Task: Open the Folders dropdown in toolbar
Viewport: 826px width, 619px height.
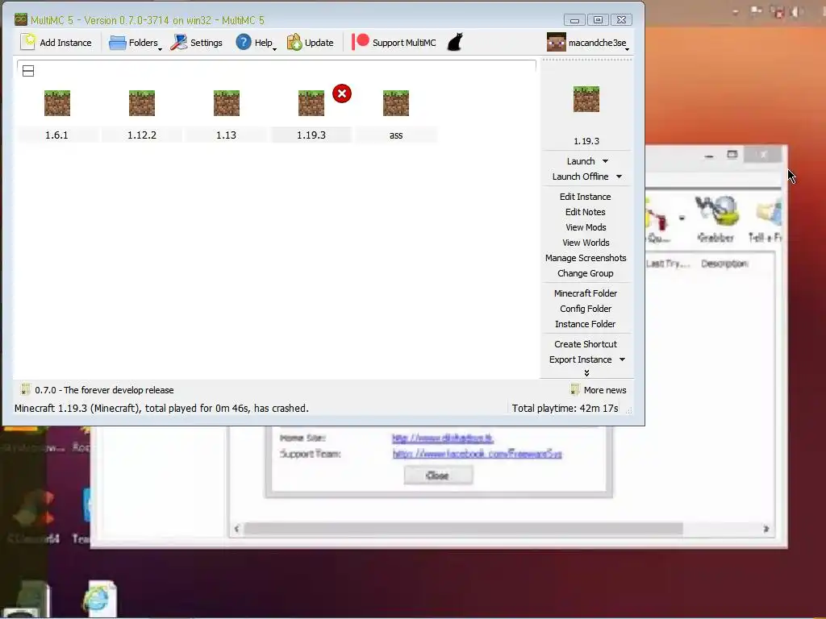Action: (136, 43)
